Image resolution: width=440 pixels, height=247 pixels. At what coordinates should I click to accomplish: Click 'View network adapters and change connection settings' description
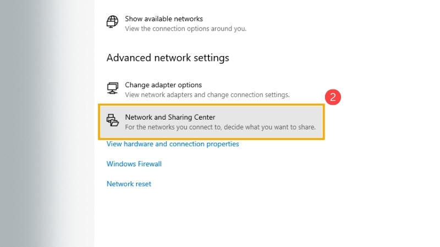pyautogui.click(x=207, y=94)
